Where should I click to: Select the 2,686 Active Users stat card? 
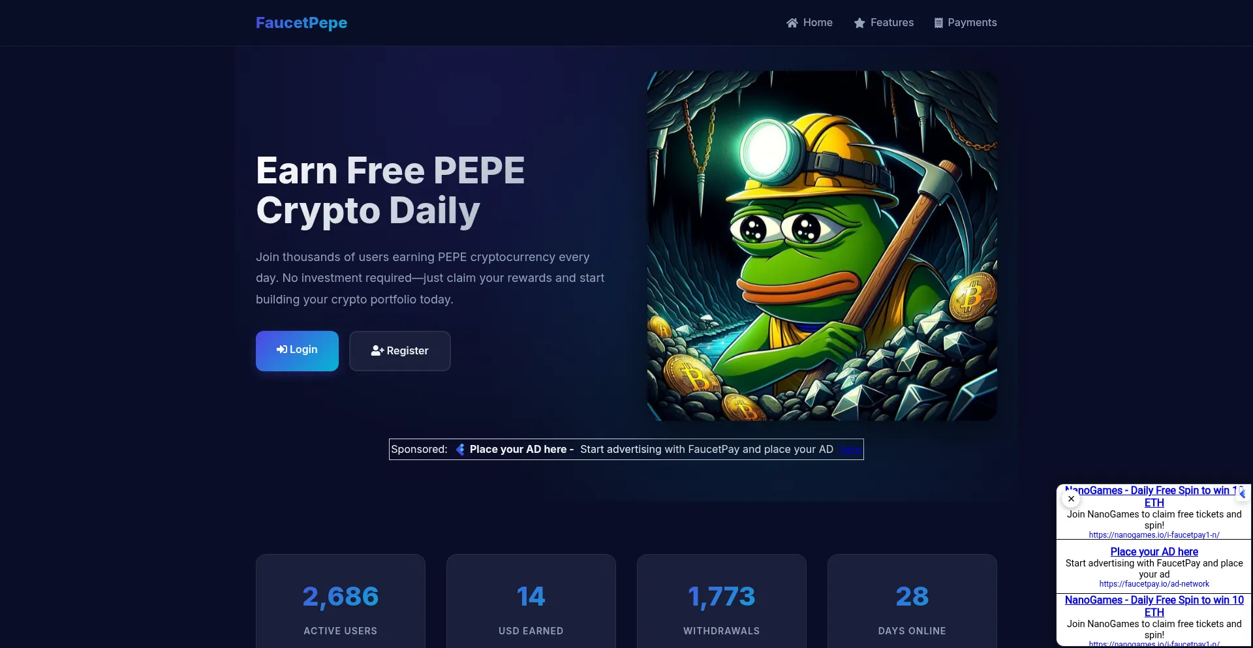(341, 601)
